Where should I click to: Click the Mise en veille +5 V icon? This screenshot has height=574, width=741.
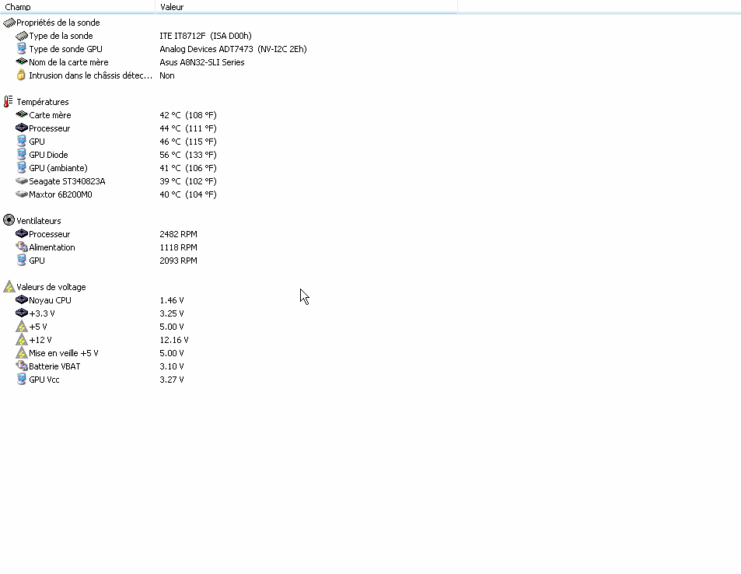pyautogui.click(x=22, y=352)
